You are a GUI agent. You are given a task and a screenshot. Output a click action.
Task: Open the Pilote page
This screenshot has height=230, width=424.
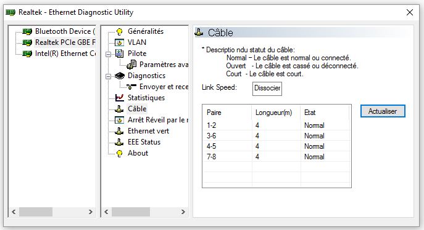(137, 54)
